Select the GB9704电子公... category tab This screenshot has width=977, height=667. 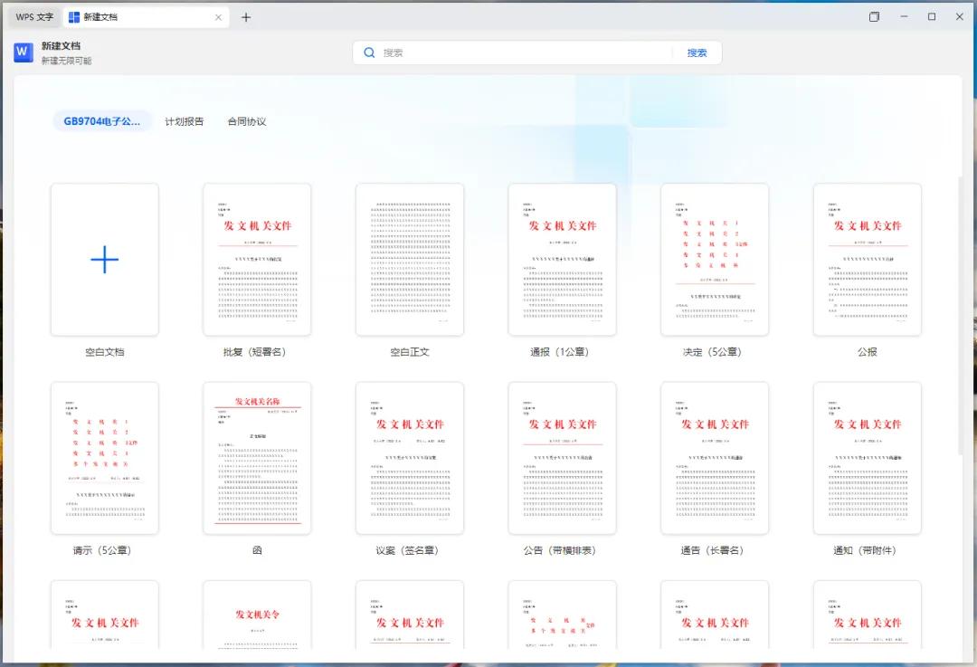(x=101, y=121)
